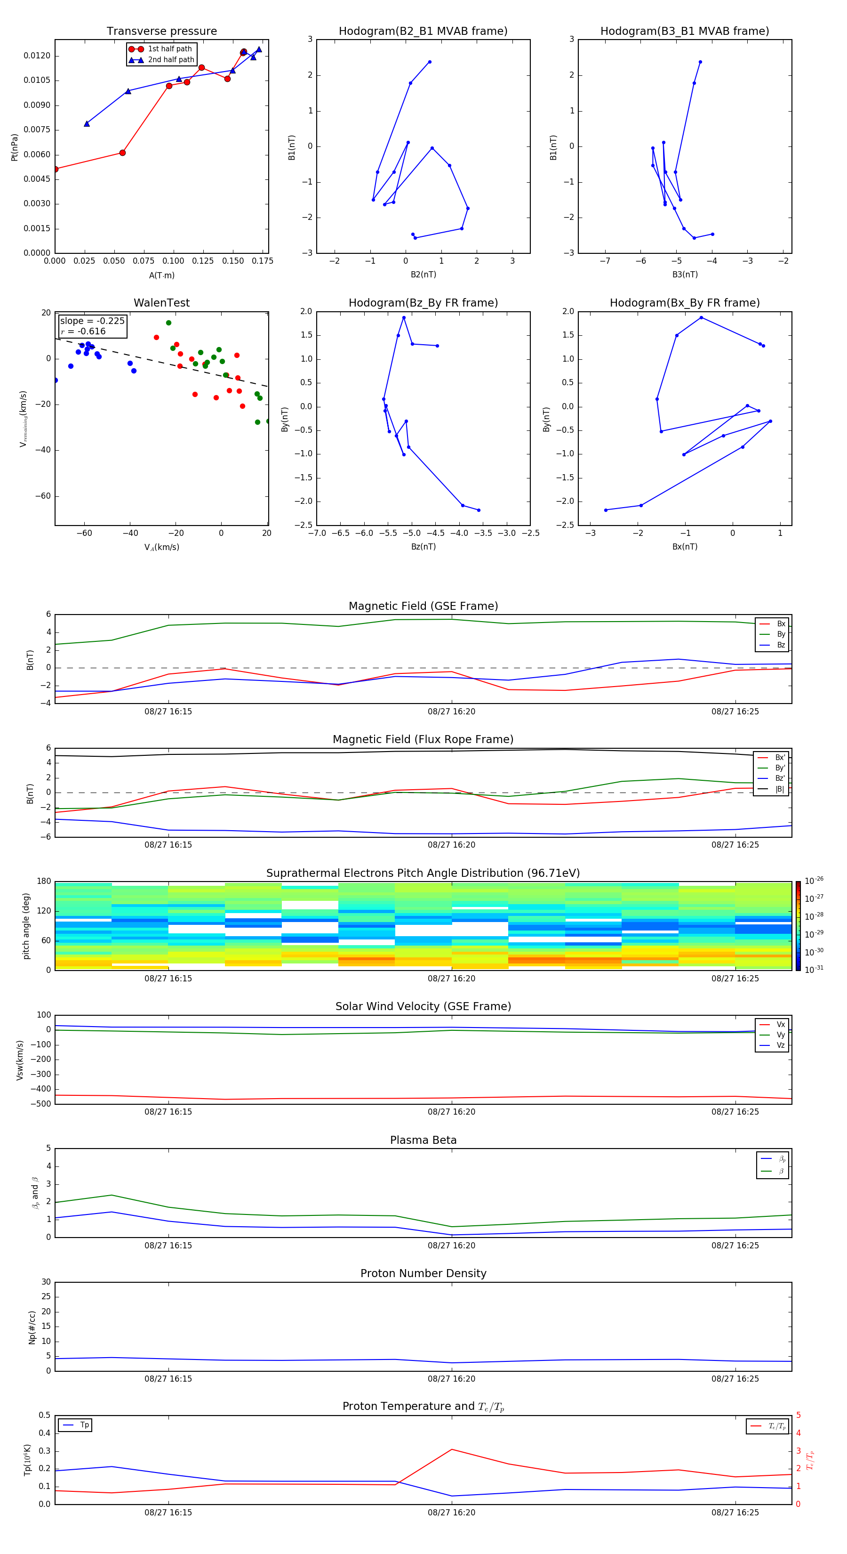Click the |B| legend entry in flux rope panel

771,789
